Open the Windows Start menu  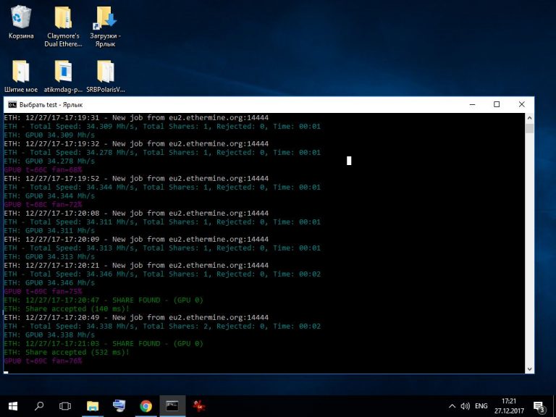pyautogui.click(x=13, y=405)
